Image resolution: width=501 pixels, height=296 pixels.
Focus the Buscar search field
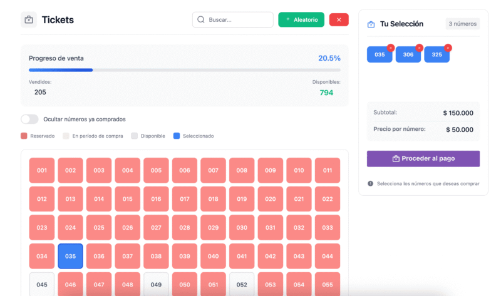pyautogui.click(x=238, y=20)
